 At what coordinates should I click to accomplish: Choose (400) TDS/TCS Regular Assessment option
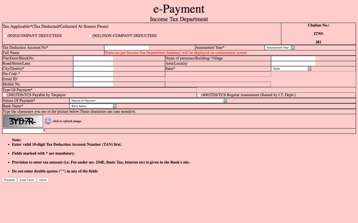199,95
